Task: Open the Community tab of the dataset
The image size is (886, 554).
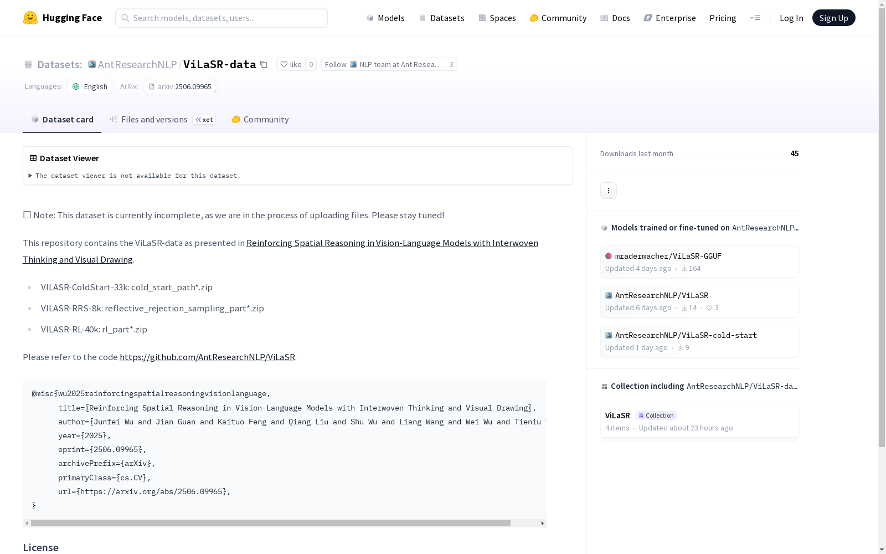Action: pyautogui.click(x=260, y=119)
